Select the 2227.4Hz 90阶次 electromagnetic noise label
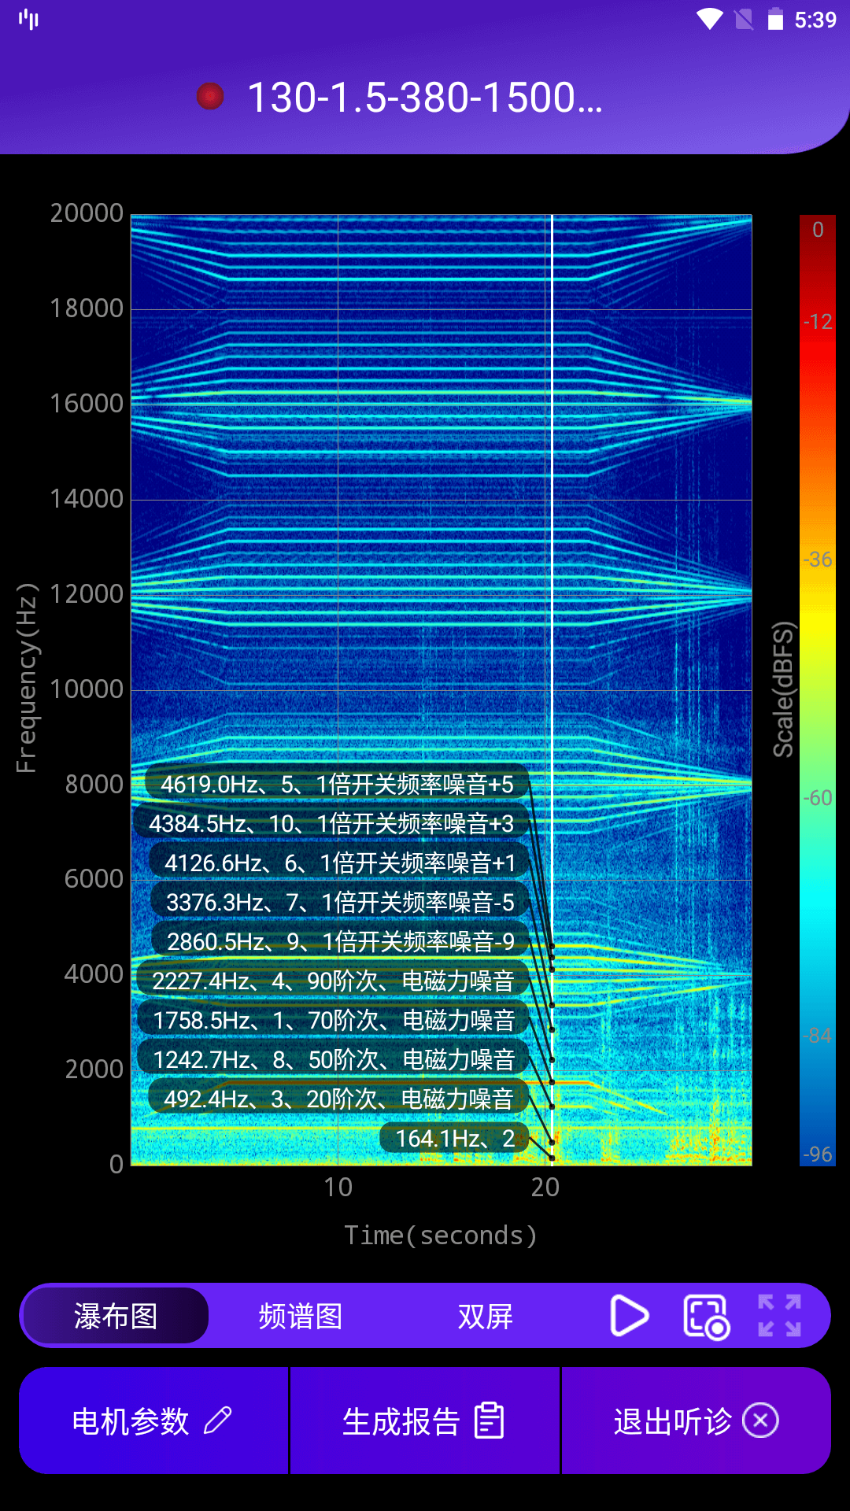The image size is (850, 1511). pyautogui.click(x=332, y=981)
